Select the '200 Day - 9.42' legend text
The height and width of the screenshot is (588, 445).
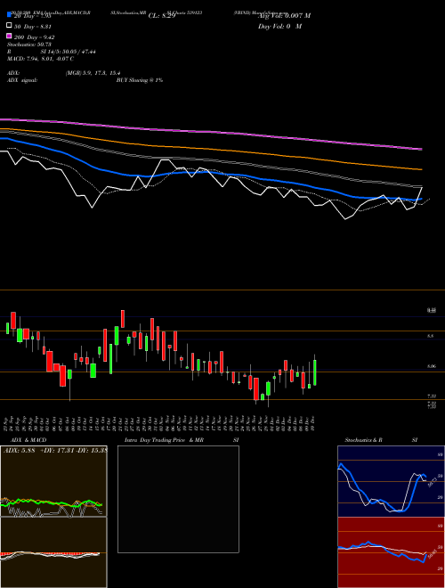[35, 37]
